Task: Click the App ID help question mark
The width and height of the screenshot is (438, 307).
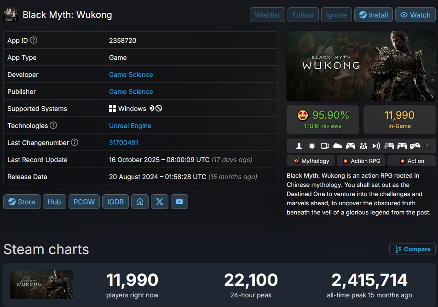Action: (34, 40)
